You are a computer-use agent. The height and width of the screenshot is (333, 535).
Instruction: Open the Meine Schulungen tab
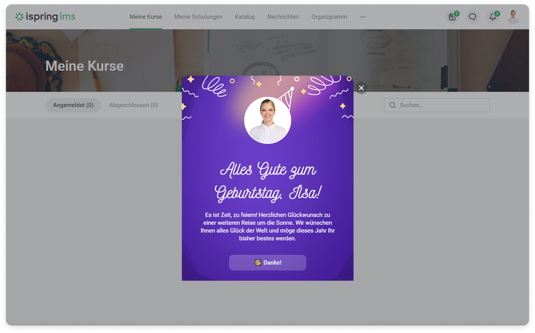click(198, 17)
